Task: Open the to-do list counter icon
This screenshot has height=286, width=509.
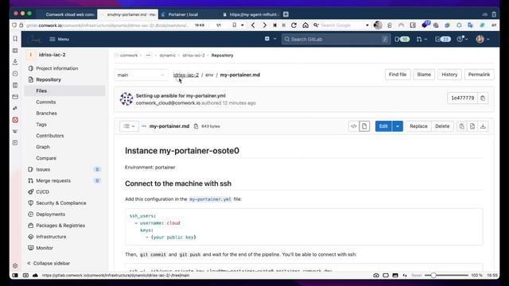Action: pyautogui.click(x=443, y=39)
